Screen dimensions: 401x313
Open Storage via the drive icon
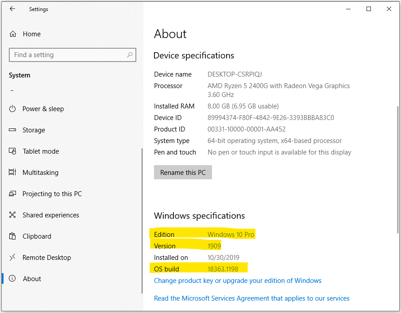12,130
